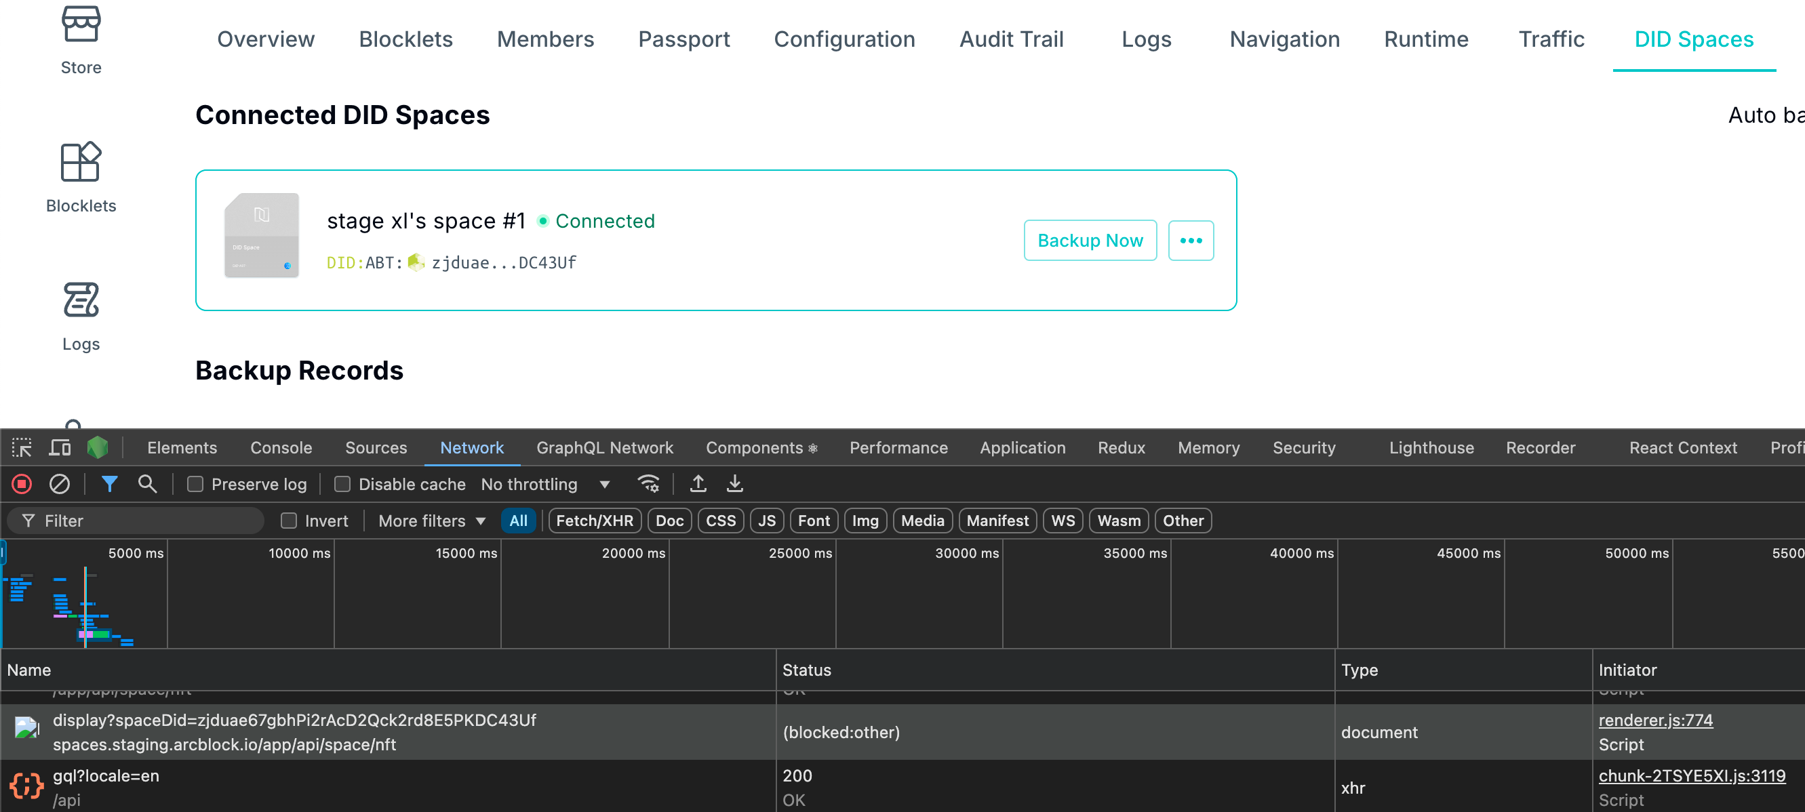Enable the Preserve log checkbox
Screen dimensions: 1805x812
[x=195, y=484]
